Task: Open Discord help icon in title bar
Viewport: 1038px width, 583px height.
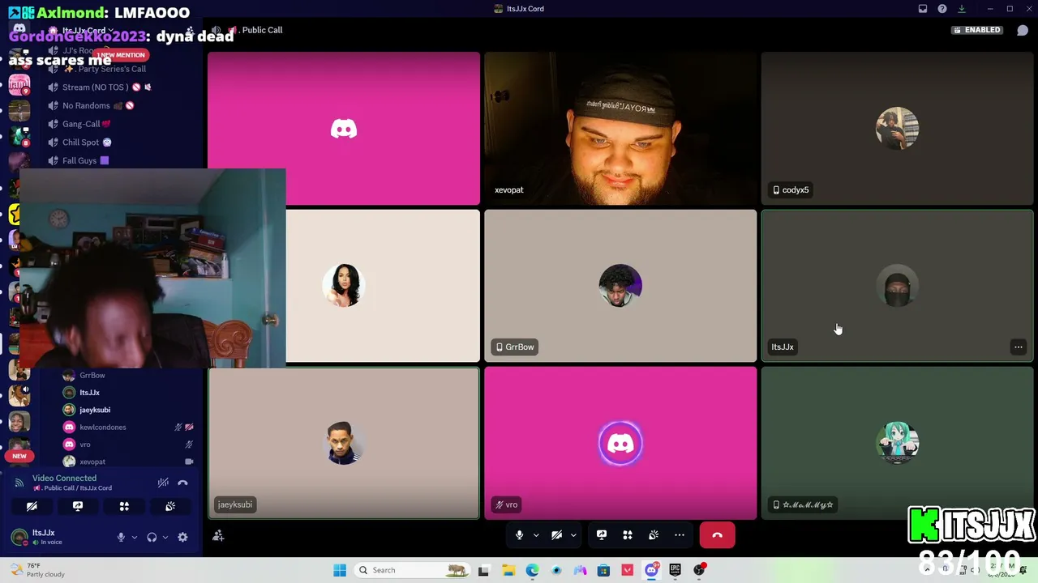Action: [x=942, y=9]
